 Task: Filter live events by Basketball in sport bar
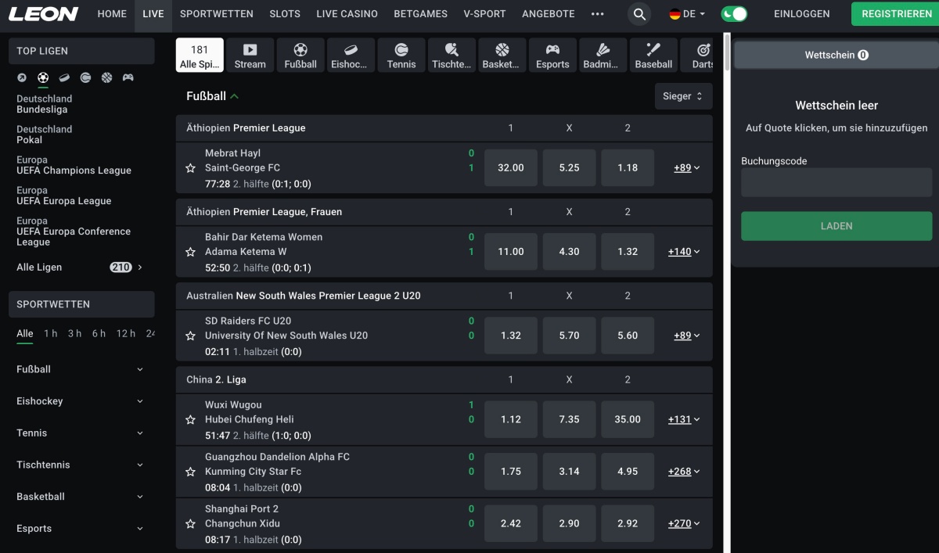502,56
